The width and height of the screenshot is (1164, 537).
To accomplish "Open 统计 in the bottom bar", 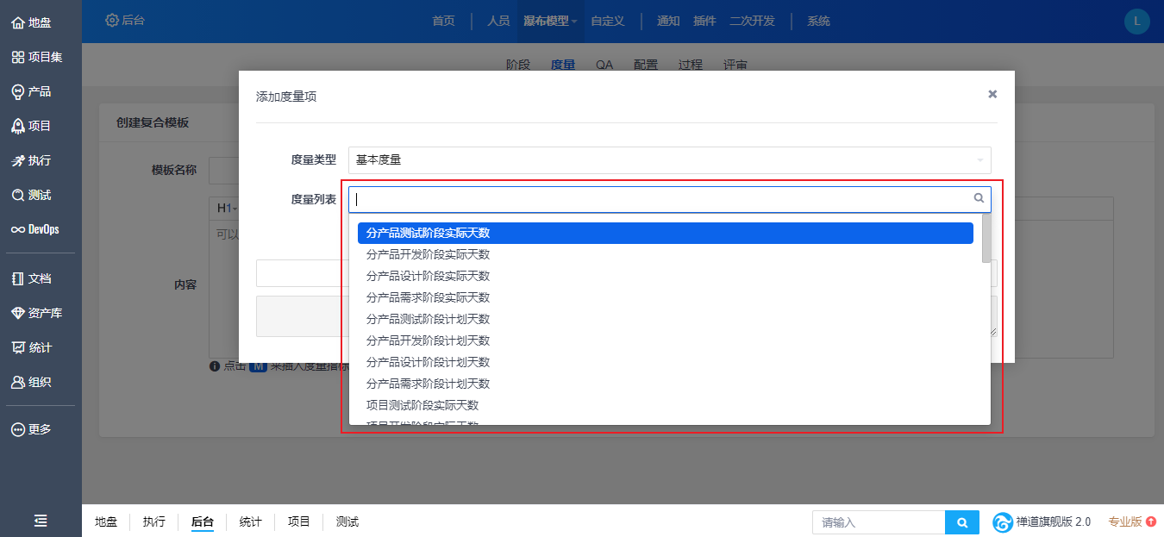I will point(251,521).
